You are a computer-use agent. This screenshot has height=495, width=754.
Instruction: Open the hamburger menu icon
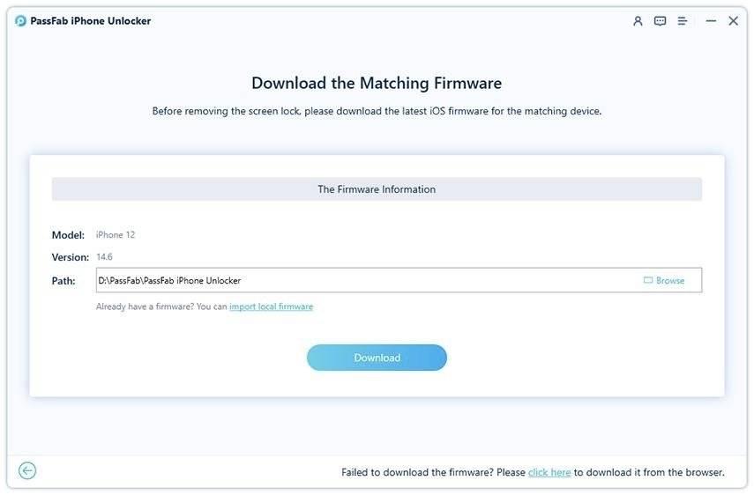(x=683, y=21)
